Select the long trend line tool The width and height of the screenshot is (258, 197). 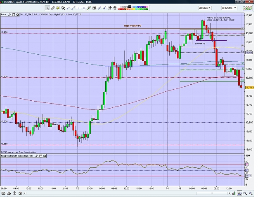click(73, 8)
